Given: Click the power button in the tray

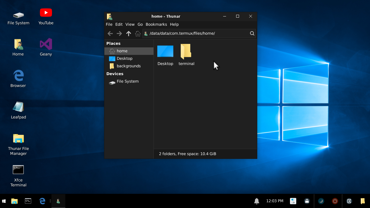Looking at the screenshot, I should click(335, 201).
